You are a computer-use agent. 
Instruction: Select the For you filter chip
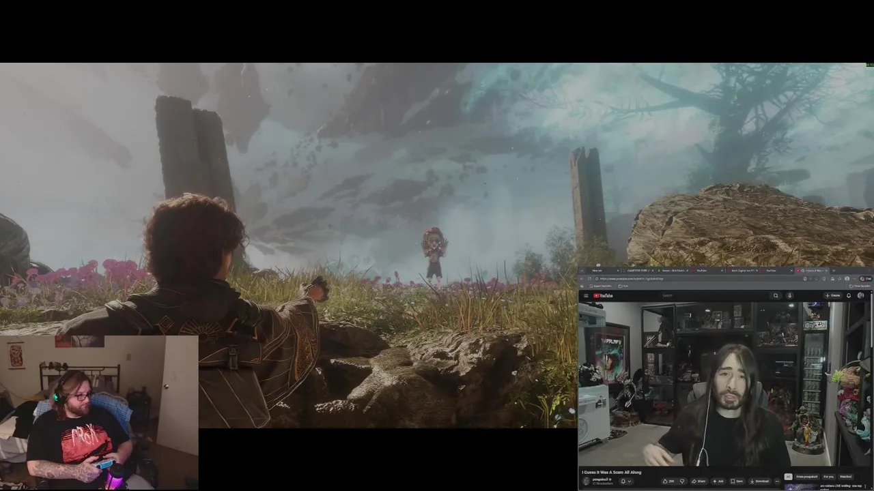tap(829, 477)
